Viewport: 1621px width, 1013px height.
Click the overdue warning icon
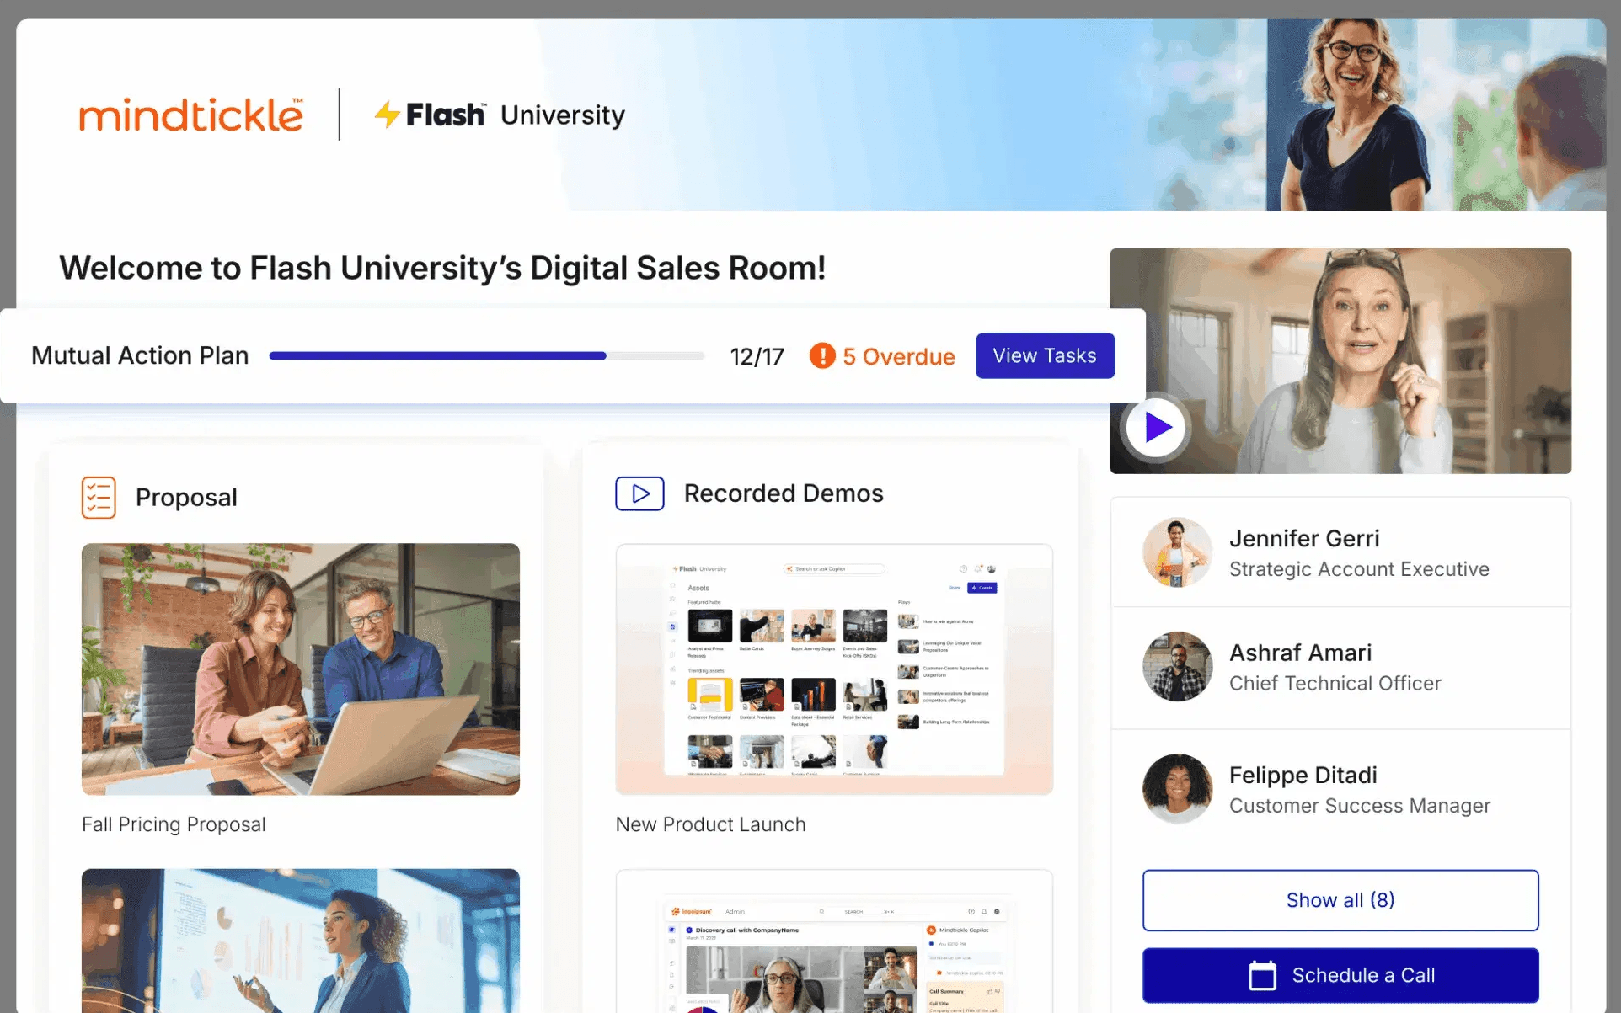[822, 356]
